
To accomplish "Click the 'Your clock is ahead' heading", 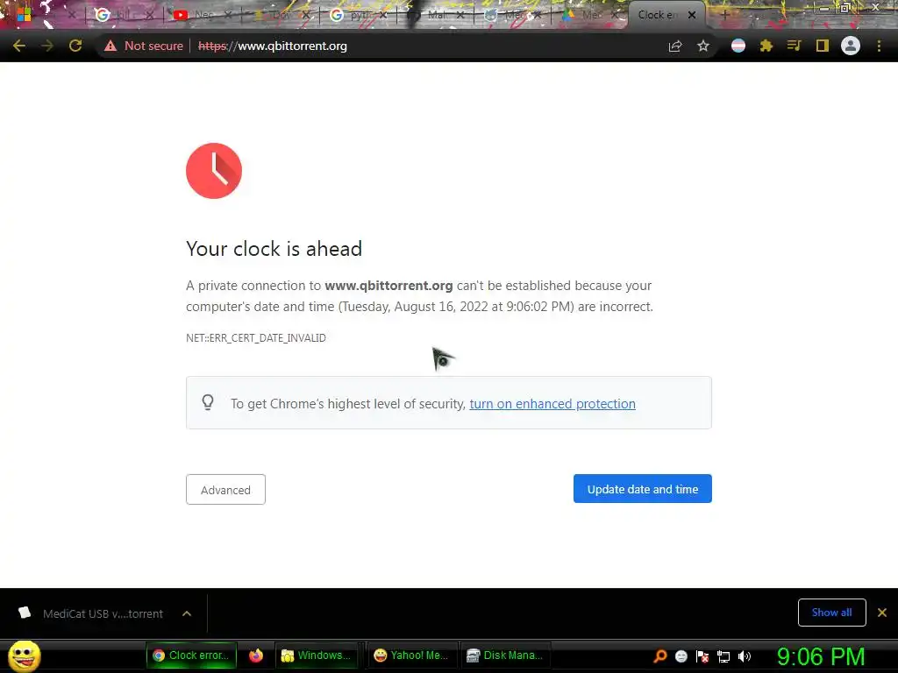I will [274, 248].
